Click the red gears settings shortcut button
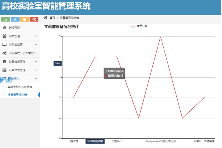The height and width of the screenshot is (148, 222). [34, 19]
